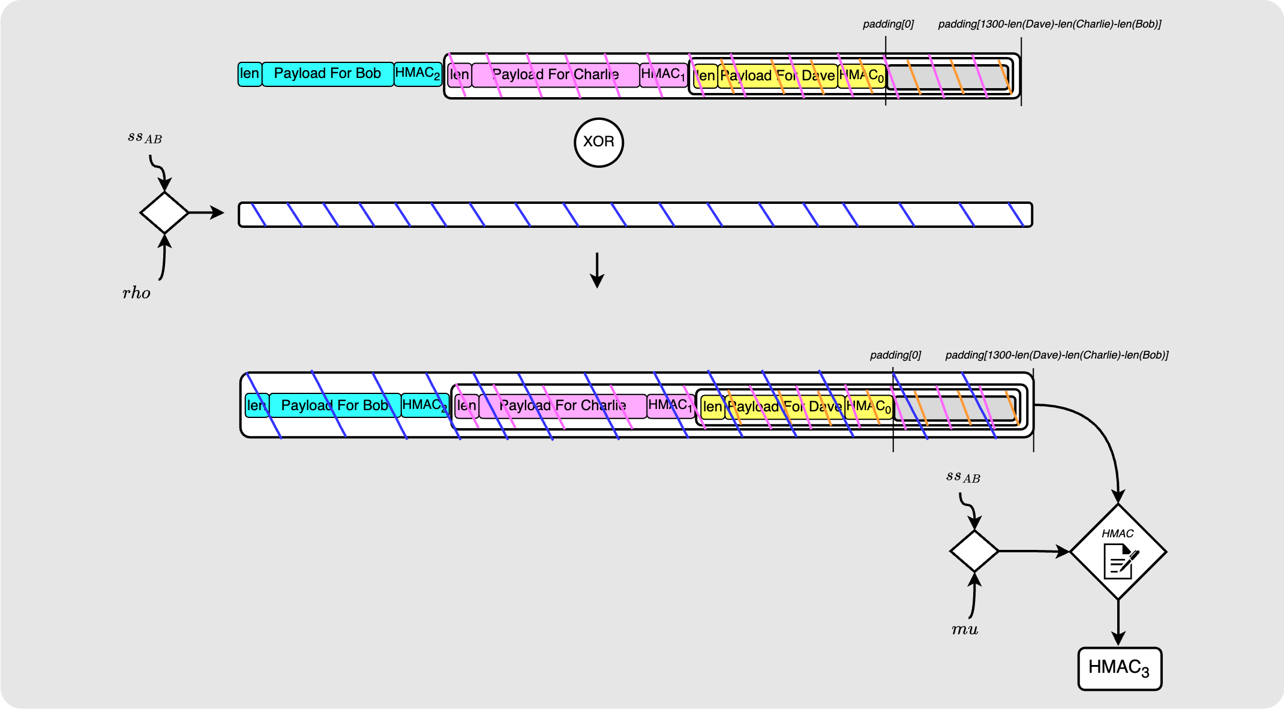Click bottom Payload For Bob block
The height and width of the screenshot is (710, 1284).
point(335,405)
